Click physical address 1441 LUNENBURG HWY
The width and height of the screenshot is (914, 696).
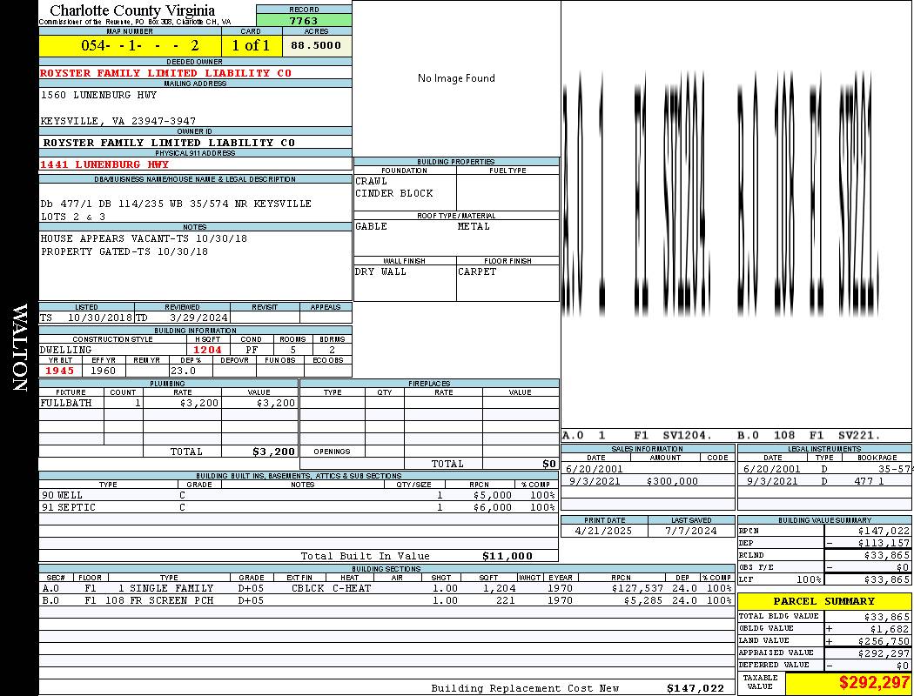104,164
